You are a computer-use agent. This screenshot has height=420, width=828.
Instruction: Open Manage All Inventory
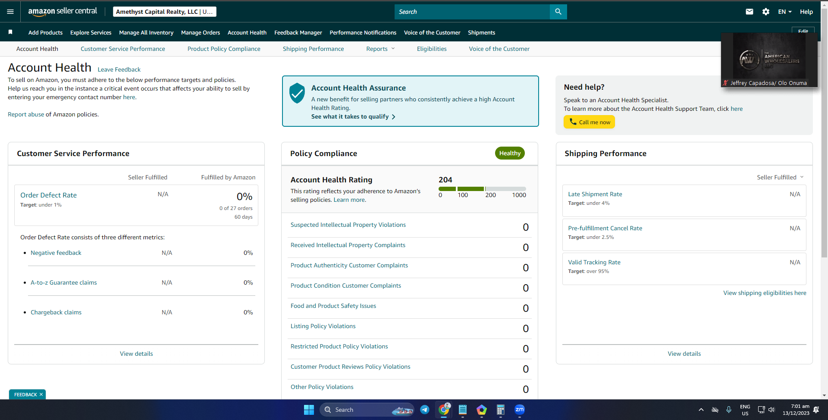(146, 32)
